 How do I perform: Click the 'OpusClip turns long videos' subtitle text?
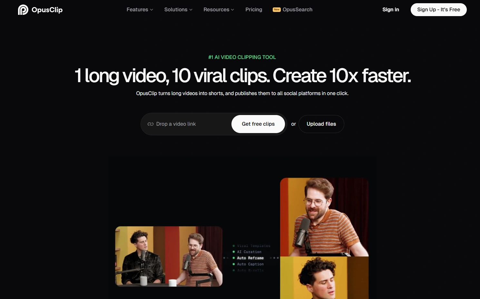point(242,93)
